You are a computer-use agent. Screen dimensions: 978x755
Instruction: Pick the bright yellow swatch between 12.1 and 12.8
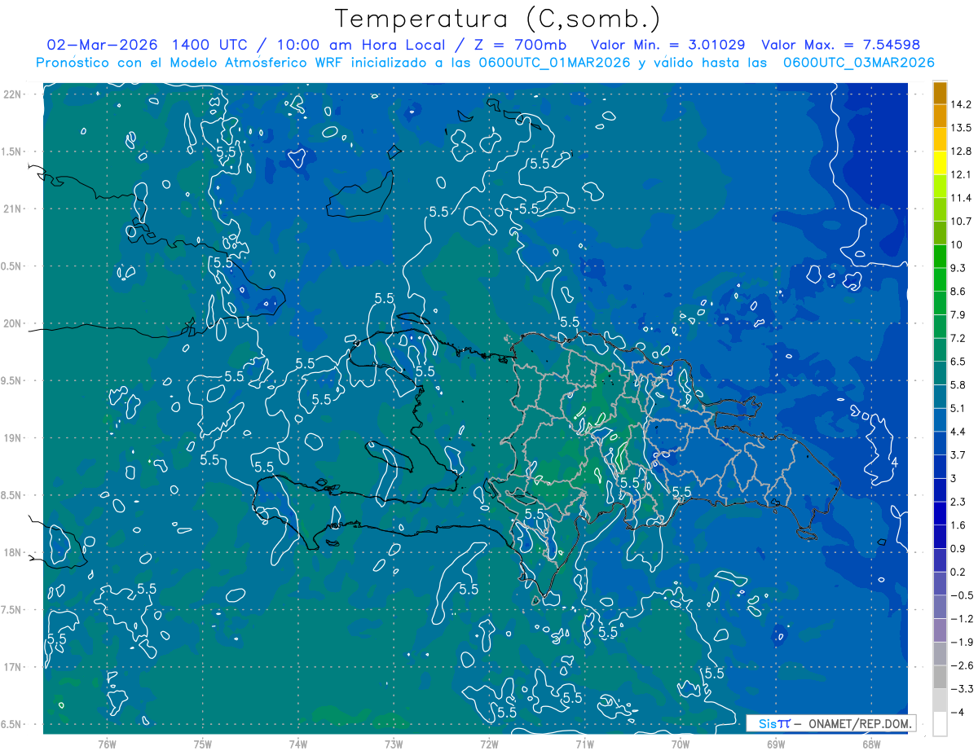(x=940, y=163)
